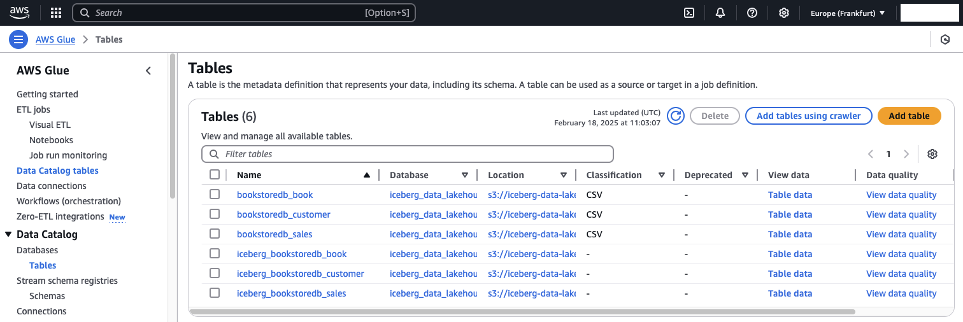This screenshot has width=963, height=322.
Task: Open the iceberg_bookstoredb_sales table link
Action: coord(291,293)
